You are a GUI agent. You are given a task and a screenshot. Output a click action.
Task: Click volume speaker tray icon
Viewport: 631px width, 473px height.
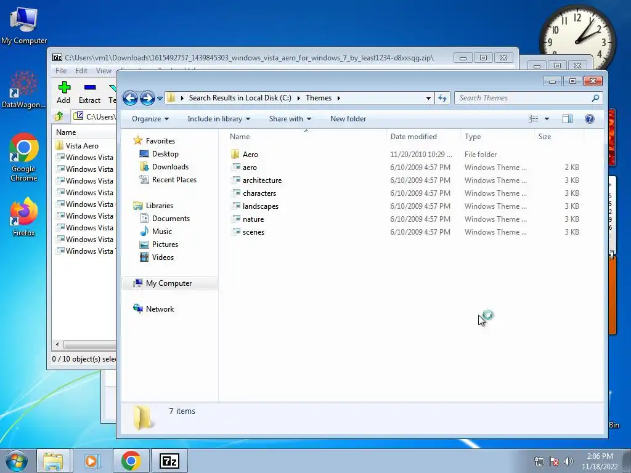pyautogui.click(x=568, y=461)
